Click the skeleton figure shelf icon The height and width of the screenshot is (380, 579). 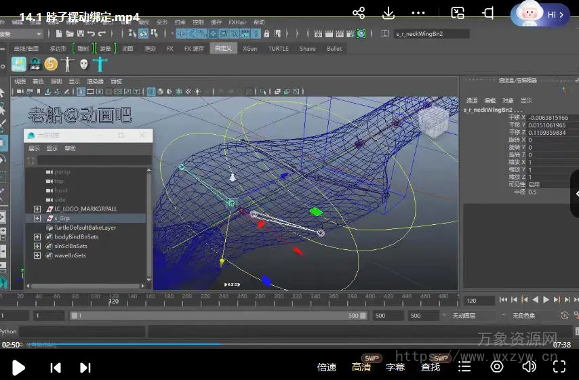(x=68, y=64)
